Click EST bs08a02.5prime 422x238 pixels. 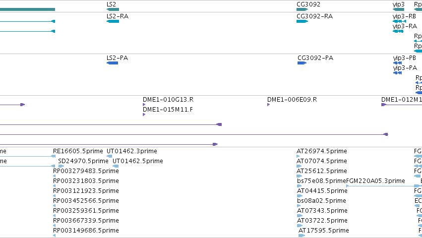[321, 201]
